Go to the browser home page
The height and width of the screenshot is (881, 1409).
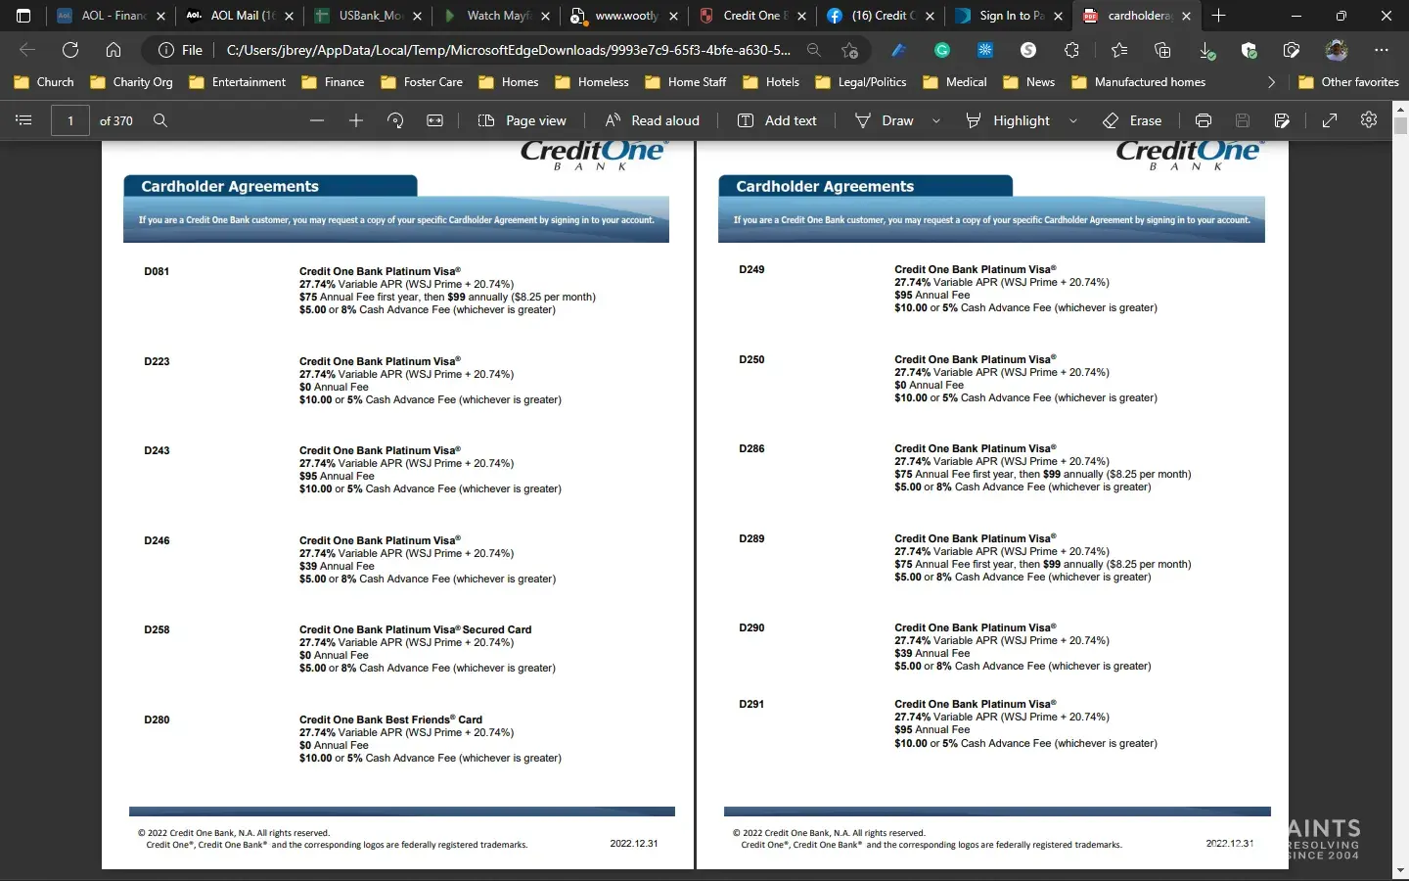(114, 50)
